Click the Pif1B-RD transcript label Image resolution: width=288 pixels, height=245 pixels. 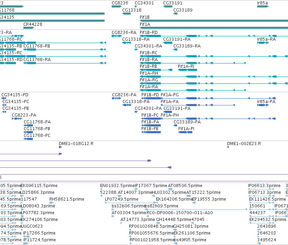pos(149,33)
